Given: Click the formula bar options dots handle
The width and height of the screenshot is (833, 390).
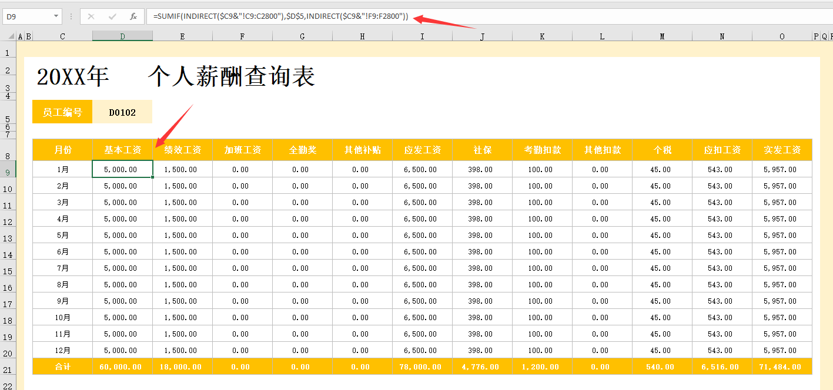Looking at the screenshot, I should point(71,16).
